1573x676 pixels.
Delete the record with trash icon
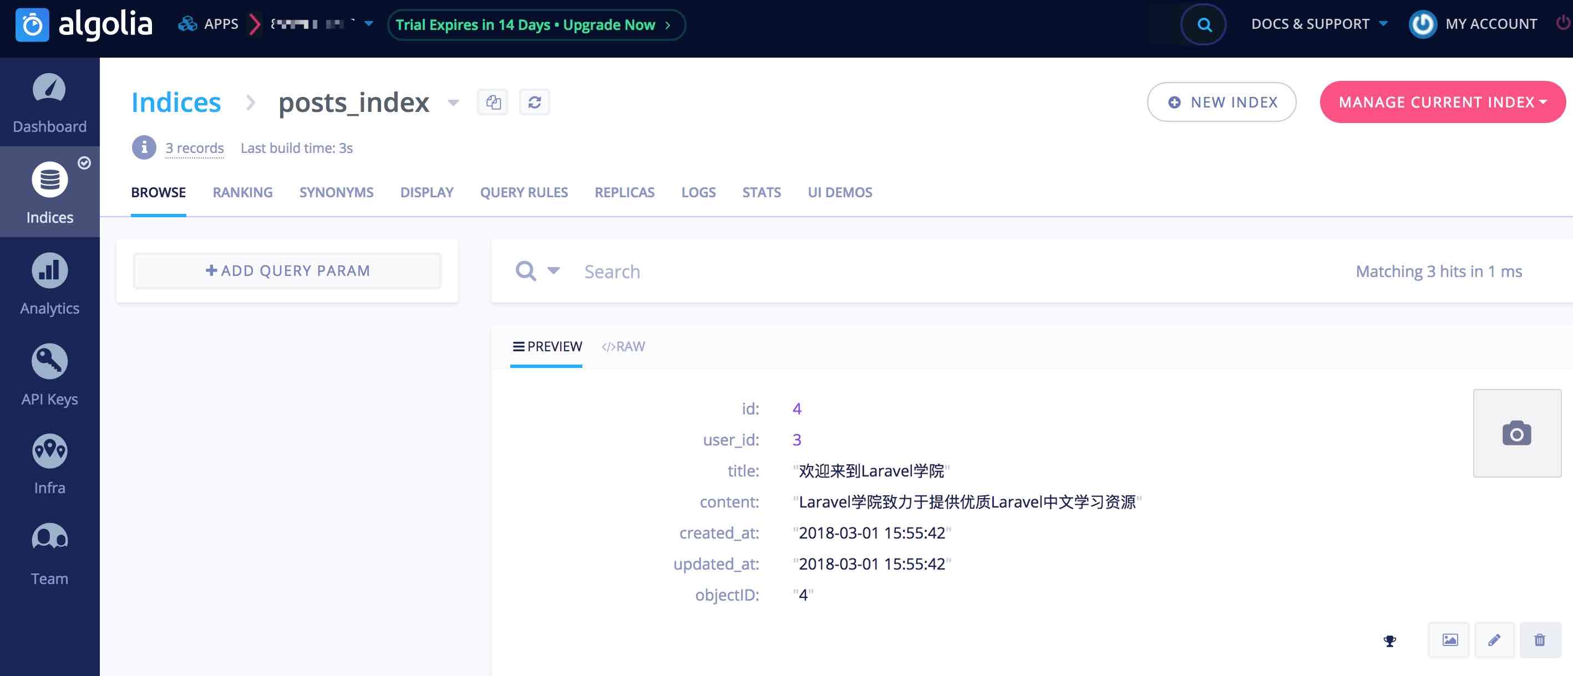[x=1539, y=640]
